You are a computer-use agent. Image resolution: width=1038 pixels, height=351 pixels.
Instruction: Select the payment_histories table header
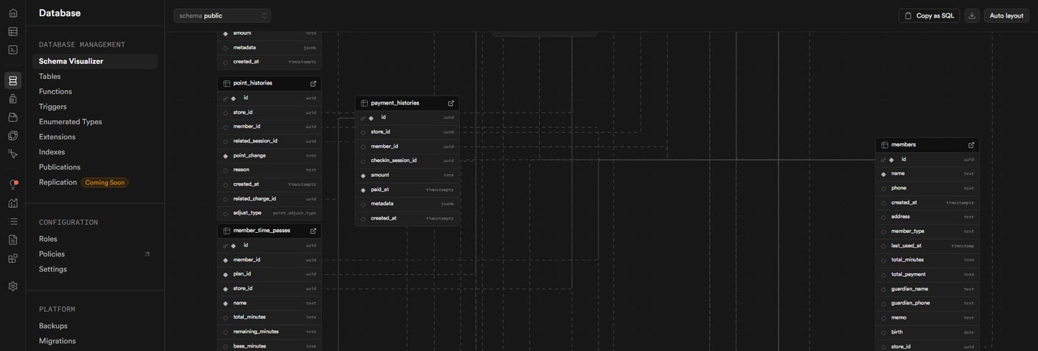point(407,103)
